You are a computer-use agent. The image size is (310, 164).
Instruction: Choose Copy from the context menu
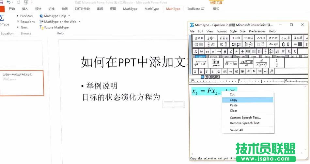248,100
